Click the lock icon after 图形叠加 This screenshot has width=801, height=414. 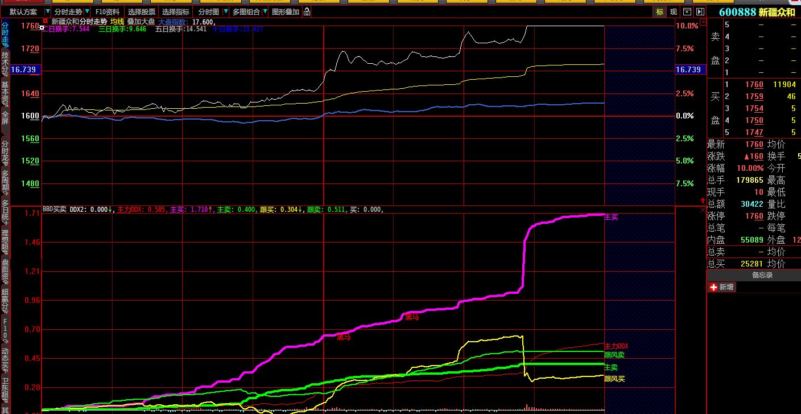[307, 12]
